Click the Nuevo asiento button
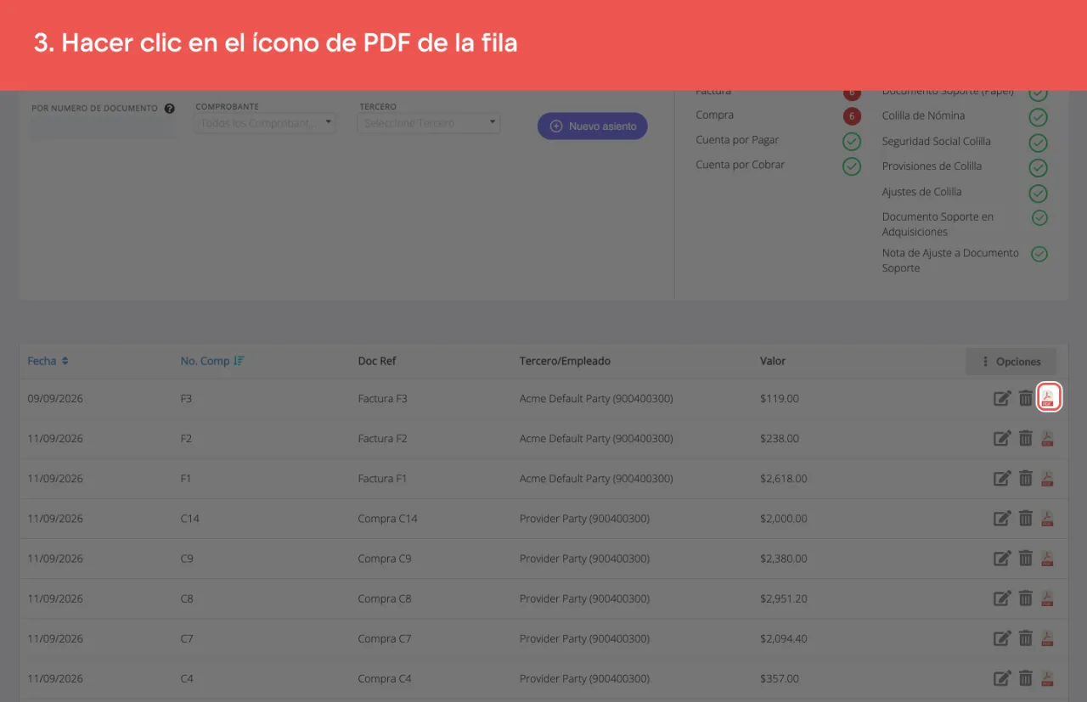1087x702 pixels. (593, 126)
